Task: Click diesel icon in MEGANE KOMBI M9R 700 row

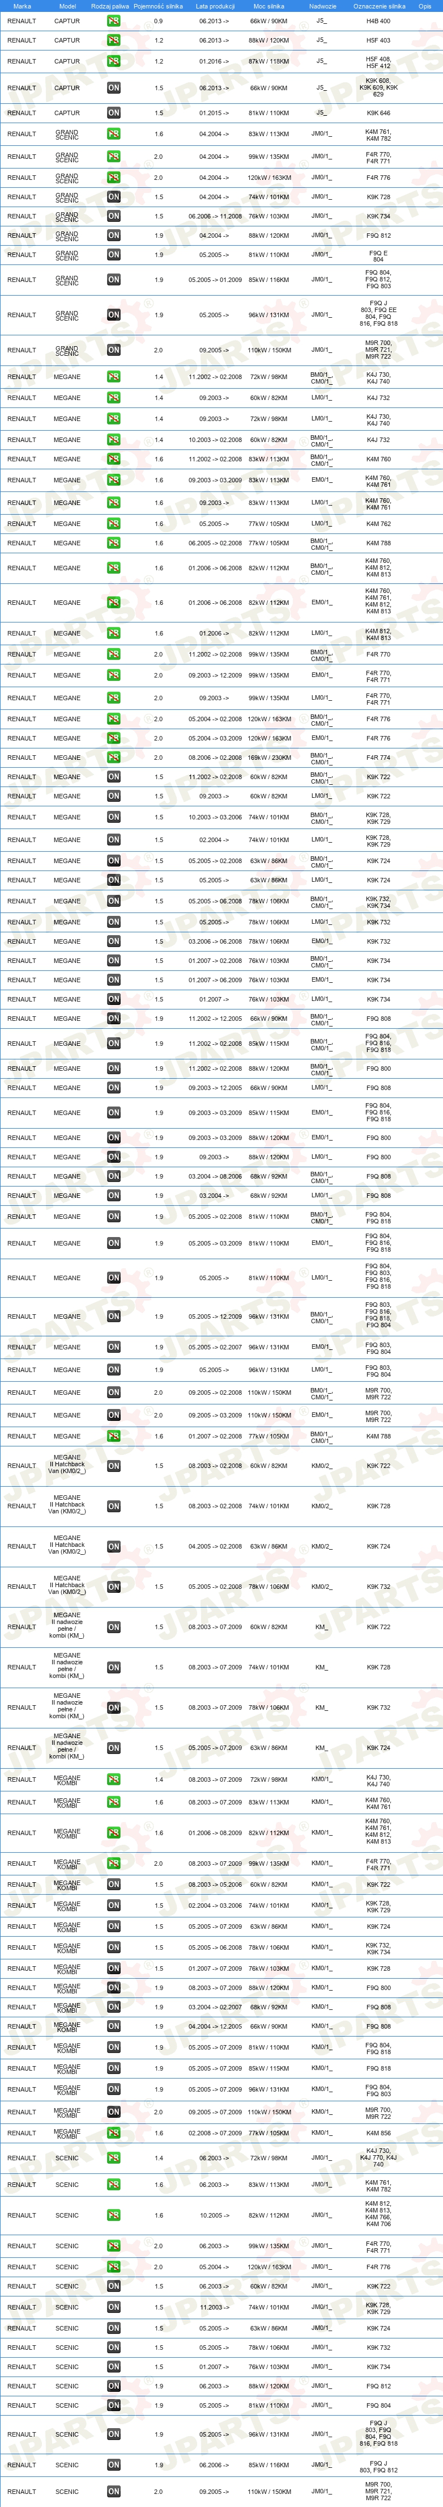Action: coord(114,2112)
